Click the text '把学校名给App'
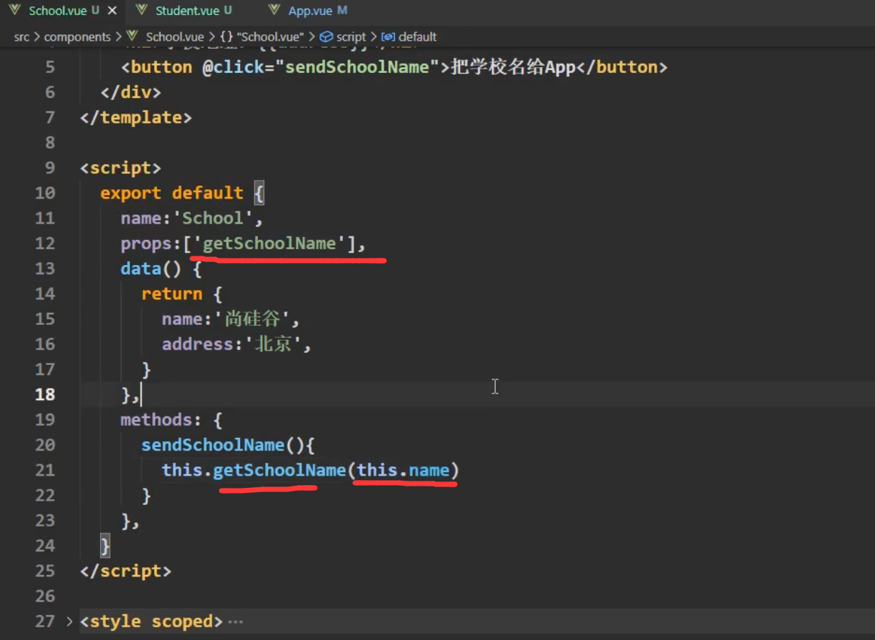 (x=513, y=67)
